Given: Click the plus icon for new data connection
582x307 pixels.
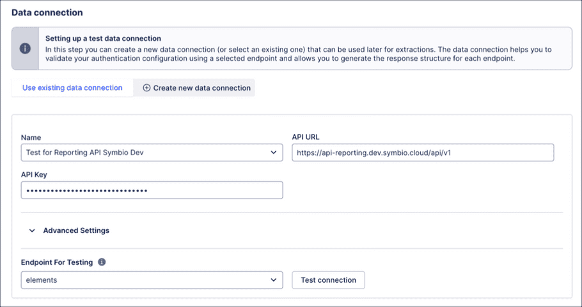Looking at the screenshot, I should click(x=146, y=88).
